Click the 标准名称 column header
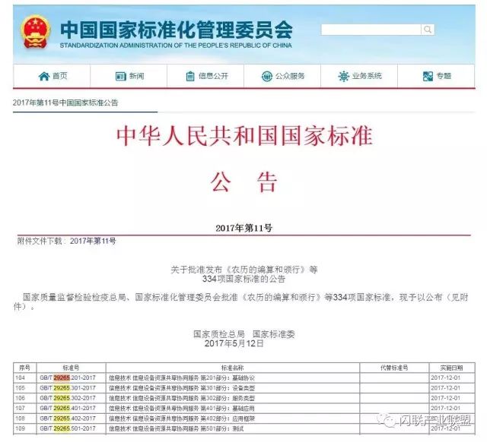The width and height of the screenshot is (487, 442). (x=232, y=368)
